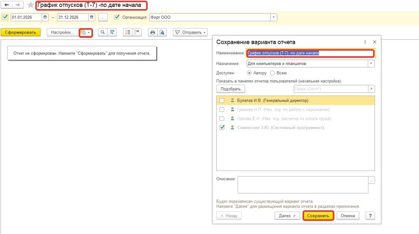Image resolution: width=419 pixels, height=234 pixels.
Task: Open calendar picker for start date 01.01.2026
Action: 45,17
